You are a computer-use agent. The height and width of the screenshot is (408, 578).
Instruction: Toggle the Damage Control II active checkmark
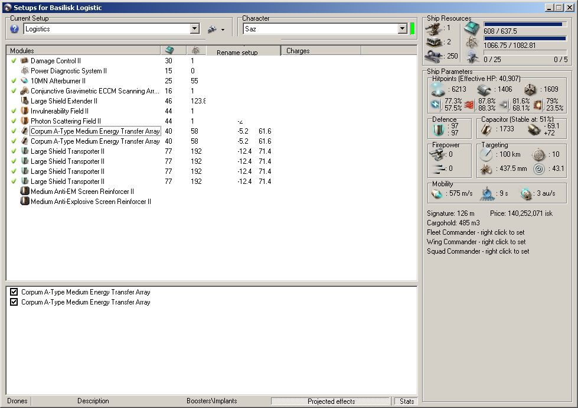tap(14, 60)
